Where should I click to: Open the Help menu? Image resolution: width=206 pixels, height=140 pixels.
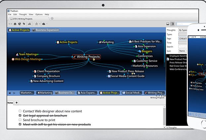47,15
